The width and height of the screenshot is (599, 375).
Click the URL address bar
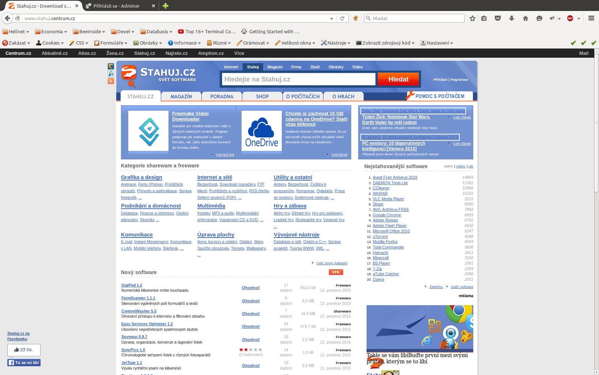pos(175,18)
